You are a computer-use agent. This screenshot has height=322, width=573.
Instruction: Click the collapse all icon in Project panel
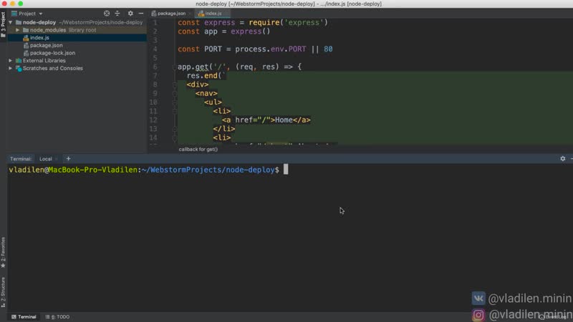(117, 14)
